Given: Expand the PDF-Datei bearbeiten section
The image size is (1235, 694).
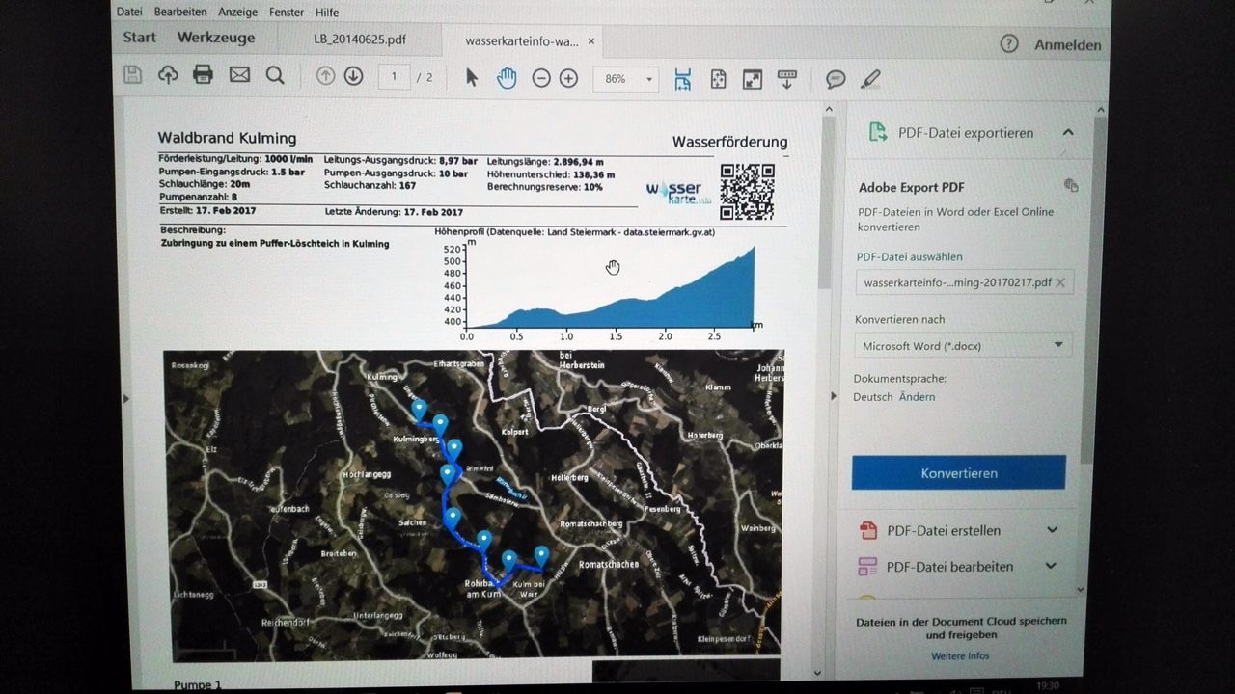Looking at the screenshot, I should pos(1052,567).
